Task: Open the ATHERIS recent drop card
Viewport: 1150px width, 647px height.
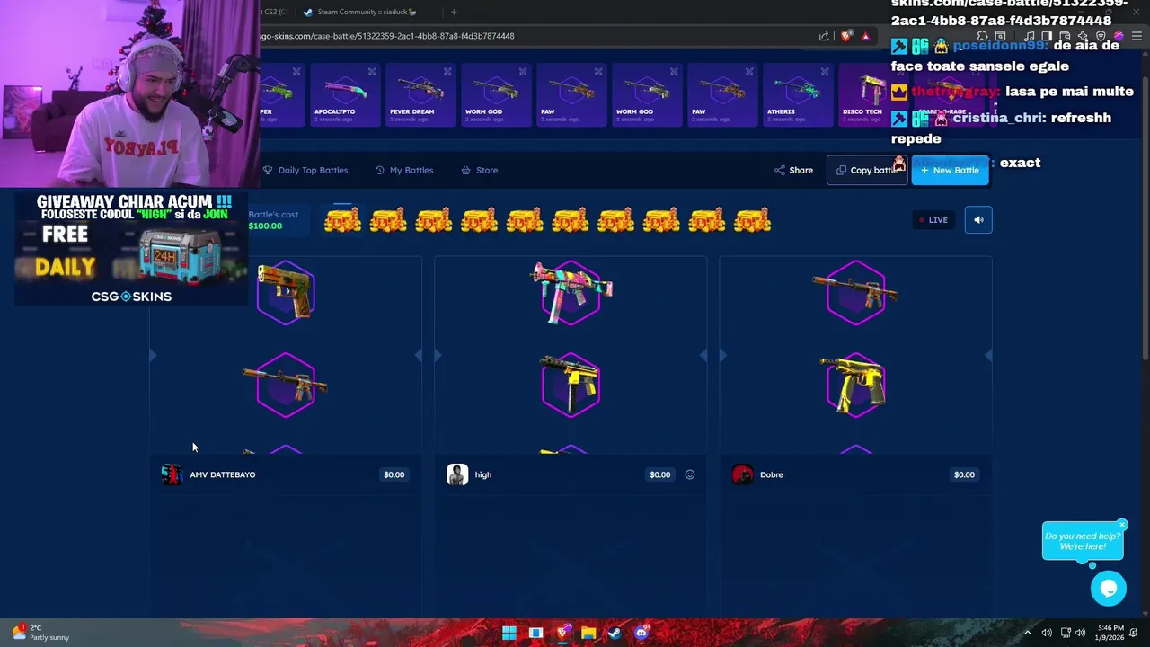Action: tap(797, 95)
